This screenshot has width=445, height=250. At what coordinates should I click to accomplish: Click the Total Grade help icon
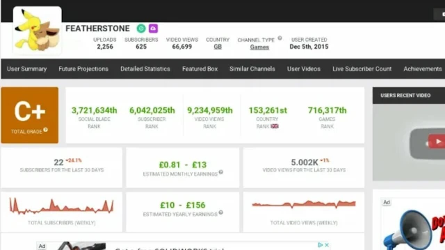(x=46, y=130)
